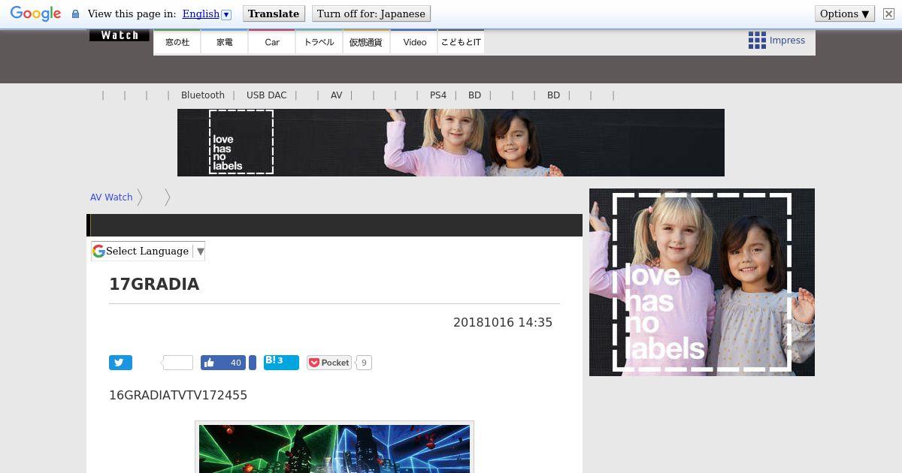Click the love has no labels banner ad
The height and width of the screenshot is (473, 902).
(x=451, y=143)
